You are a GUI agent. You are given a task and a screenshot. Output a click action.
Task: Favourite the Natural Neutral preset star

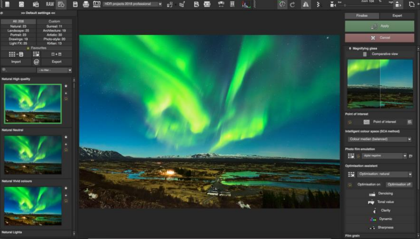pyautogui.click(x=66, y=137)
